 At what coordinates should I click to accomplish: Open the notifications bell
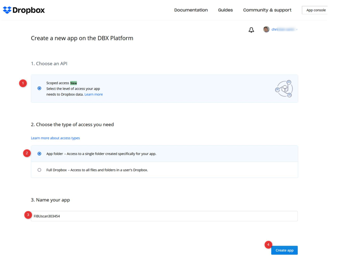251,30
